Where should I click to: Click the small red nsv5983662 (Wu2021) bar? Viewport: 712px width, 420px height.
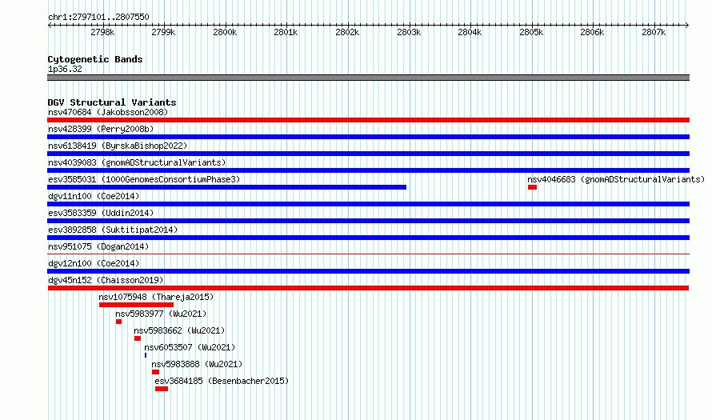(x=137, y=338)
